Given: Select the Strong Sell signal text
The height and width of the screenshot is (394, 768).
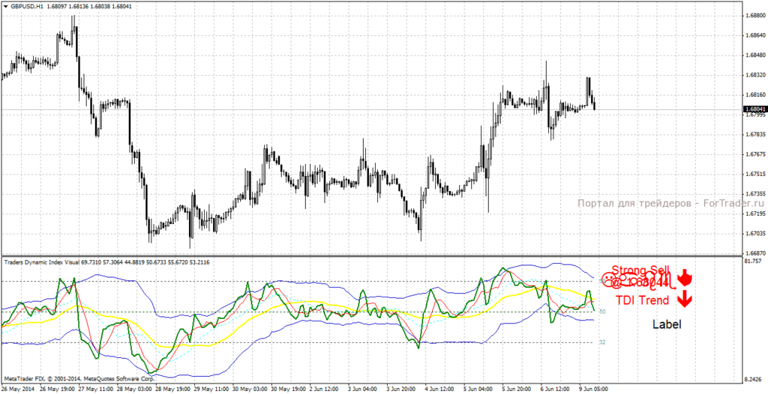Looking at the screenshot, I should (x=638, y=271).
